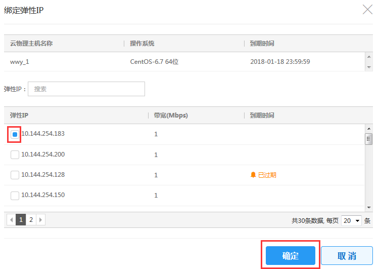Viewport: 380px width, 269px height.
Task: Select page 1 in pagination
Action: pos(21,220)
